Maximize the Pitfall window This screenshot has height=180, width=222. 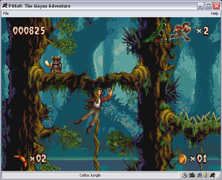208,6
